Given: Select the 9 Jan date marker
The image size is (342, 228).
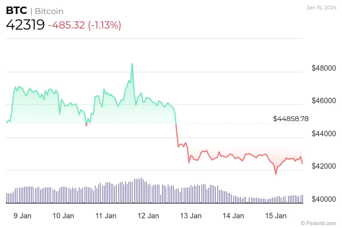Looking at the screenshot, I should tap(23, 216).
